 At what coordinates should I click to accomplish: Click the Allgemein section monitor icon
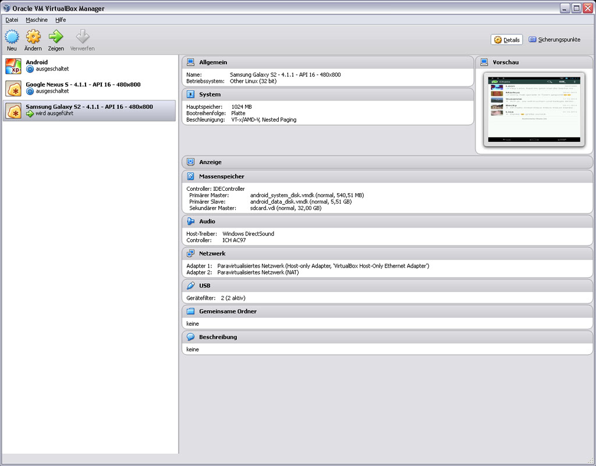pyautogui.click(x=191, y=62)
